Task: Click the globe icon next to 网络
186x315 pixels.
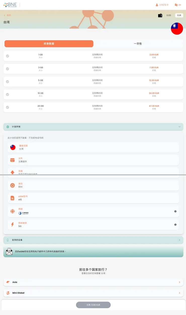Action: tap(12, 211)
